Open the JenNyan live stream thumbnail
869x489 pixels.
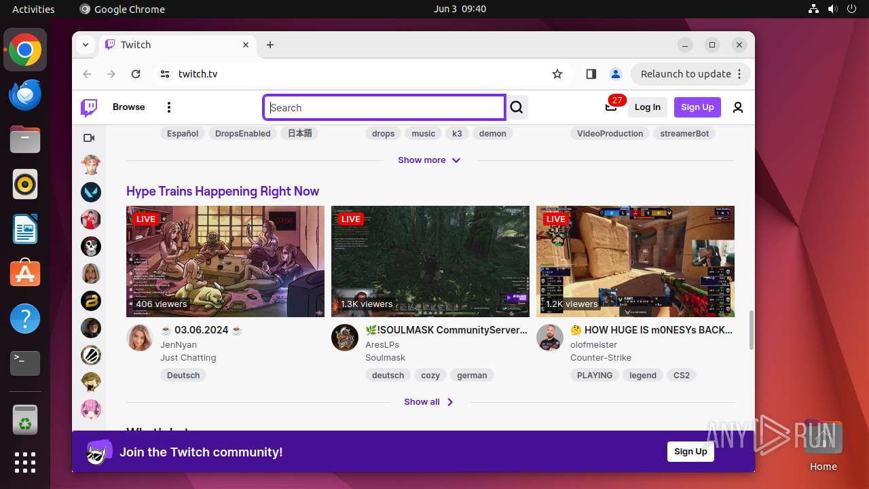[x=225, y=261]
